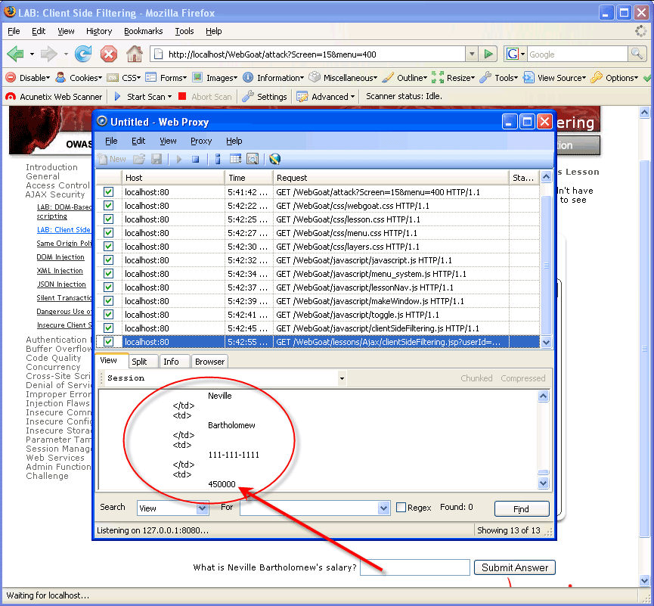Image resolution: width=654 pixels, height=606 pixels.
Task: Click Firefox Forward arrow button
Action: click(x=49, y=54)
